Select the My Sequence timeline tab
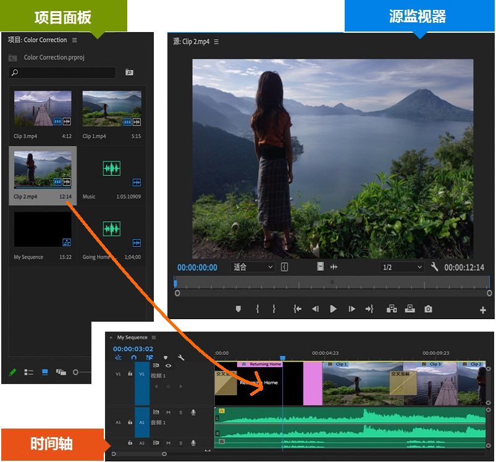Viewport: 496px width, 462px height. (x=132, y=338)
